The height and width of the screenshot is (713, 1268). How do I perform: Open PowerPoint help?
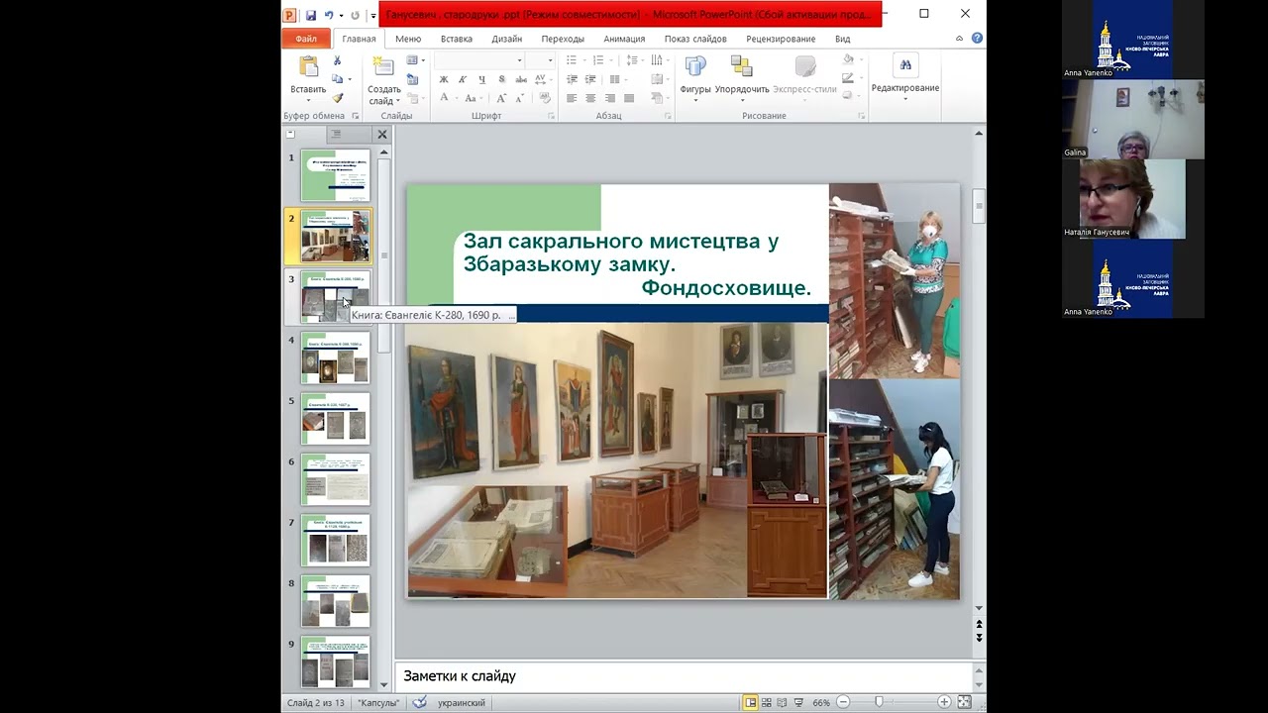[977, 39]
